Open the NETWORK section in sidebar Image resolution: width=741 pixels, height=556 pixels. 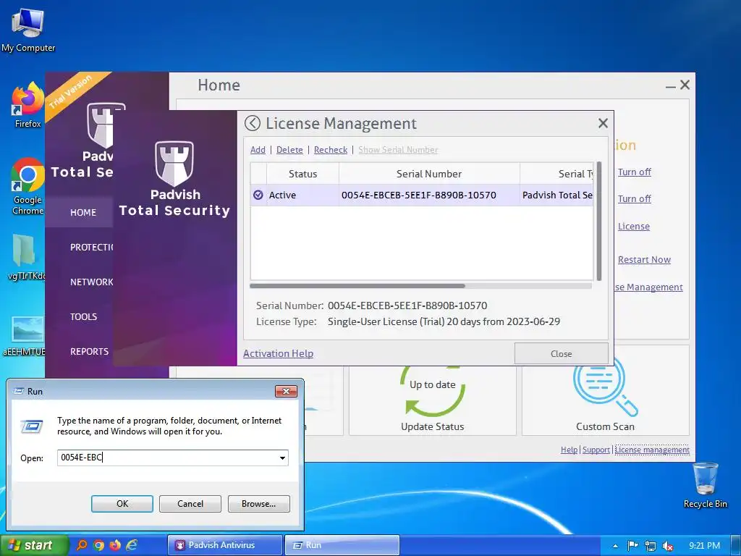[x=92, y=282]
